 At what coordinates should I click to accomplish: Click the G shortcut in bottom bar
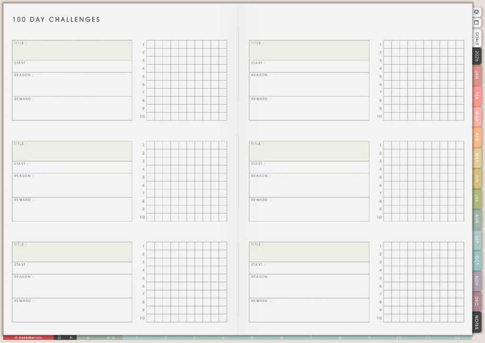pos(59,338)
